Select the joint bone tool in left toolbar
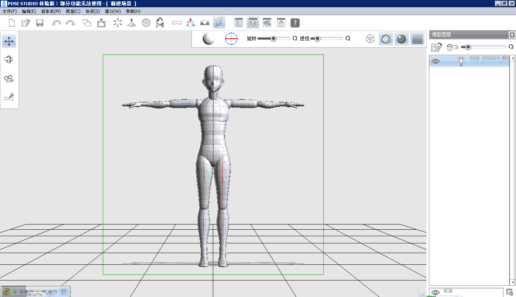516x297 pixels. pos(9,97)
